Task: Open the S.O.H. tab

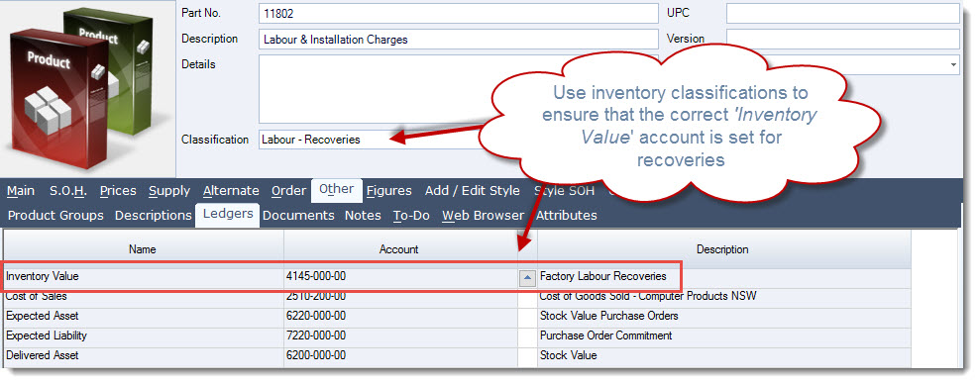Action: point(68,191)
